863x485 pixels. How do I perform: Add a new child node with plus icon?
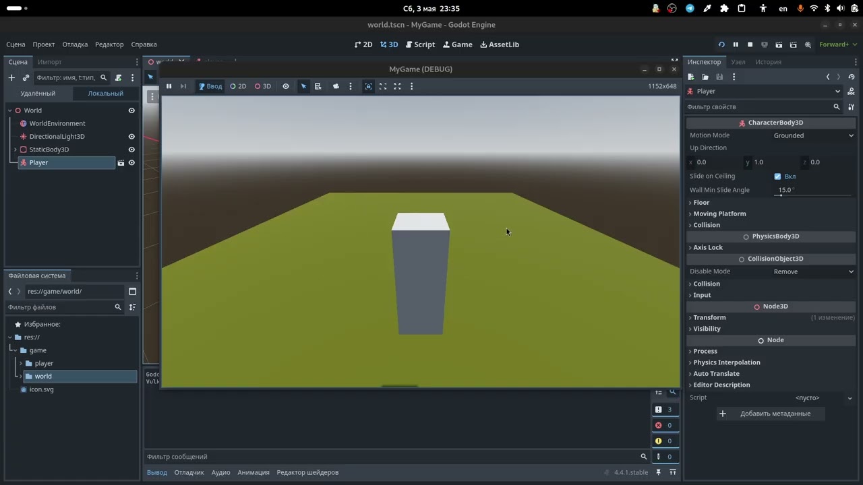pyautogui.click(x=11, y=77)
